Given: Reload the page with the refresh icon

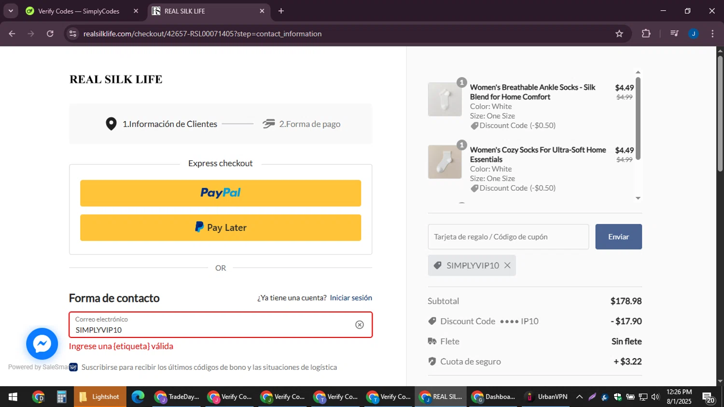Looking at the screenshot, I should click(x=50, y=34).
